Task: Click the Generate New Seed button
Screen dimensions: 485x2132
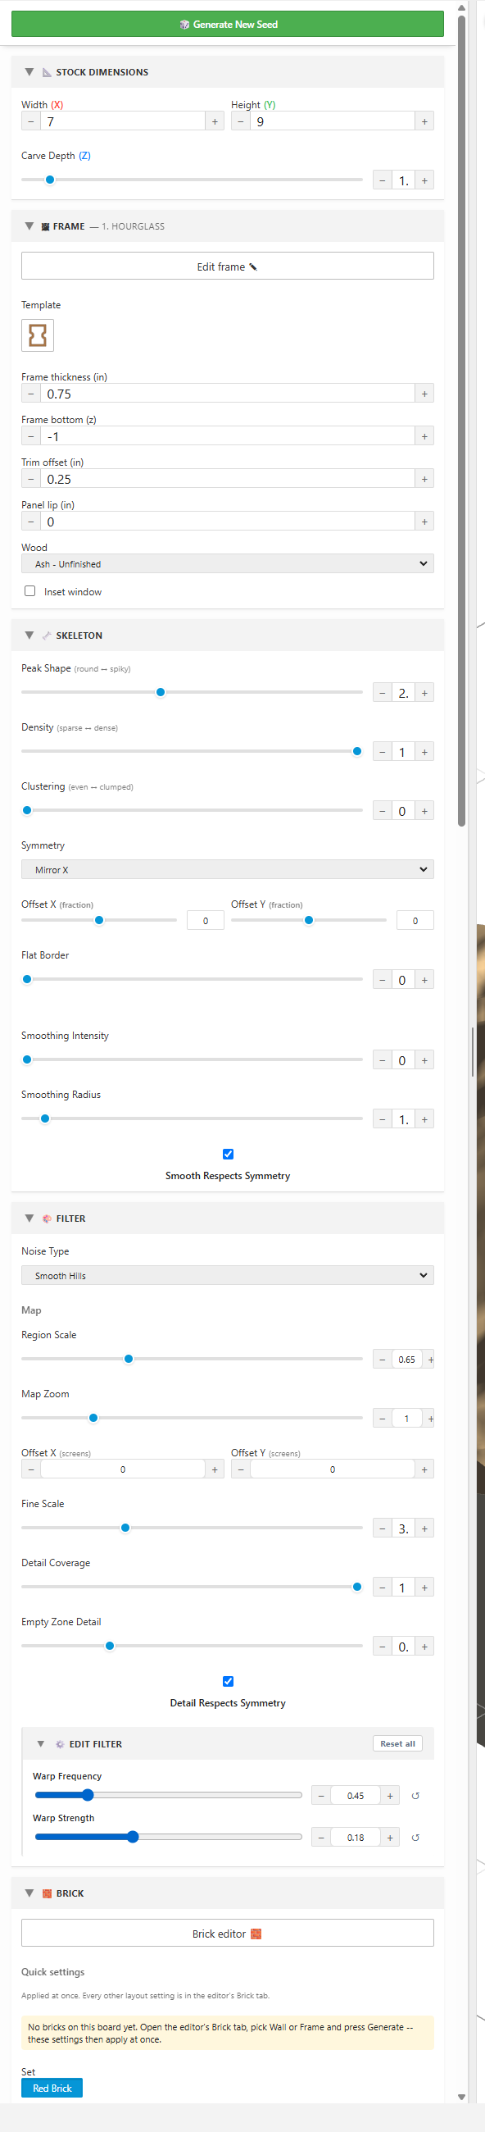Action: coord(227,24)
